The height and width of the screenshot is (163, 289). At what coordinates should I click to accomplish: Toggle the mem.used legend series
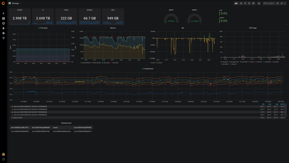click(106, 63)
